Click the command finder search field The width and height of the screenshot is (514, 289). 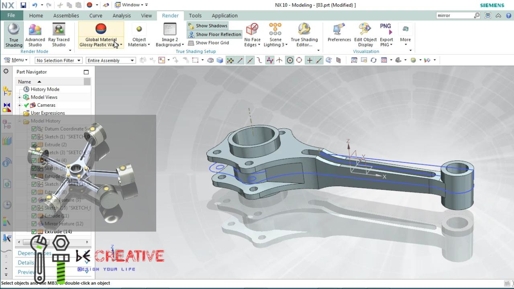point(454,16)
